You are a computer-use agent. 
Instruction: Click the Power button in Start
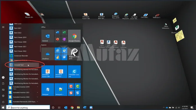click(3, 102)
